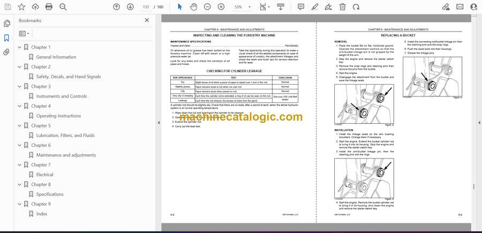Select the hand pan tool

pos(193,7)
